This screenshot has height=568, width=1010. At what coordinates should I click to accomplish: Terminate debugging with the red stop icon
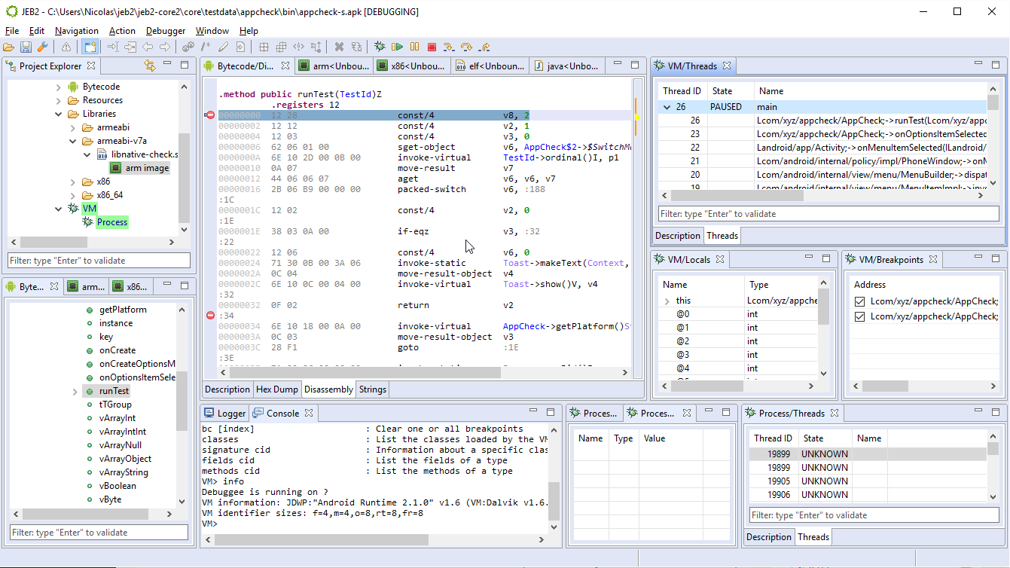click(432, 47)
